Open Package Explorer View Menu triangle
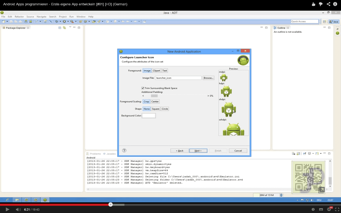 point(70,27)
